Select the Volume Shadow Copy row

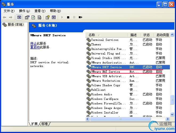pyautogui.click(x=128, y=85)
